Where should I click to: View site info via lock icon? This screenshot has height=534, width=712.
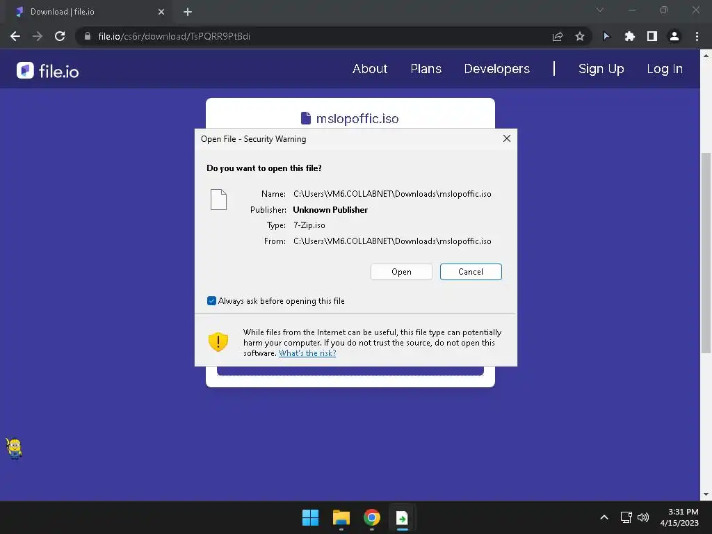click(88, 36)
